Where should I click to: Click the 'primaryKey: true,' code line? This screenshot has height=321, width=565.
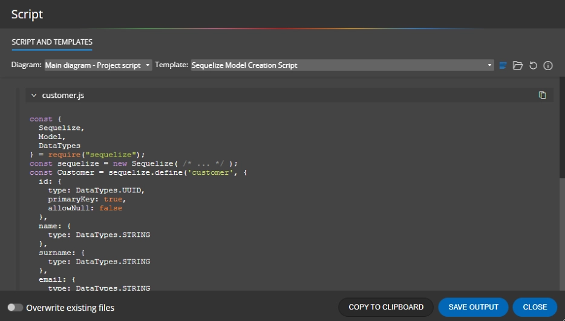(x=87, y=199)
